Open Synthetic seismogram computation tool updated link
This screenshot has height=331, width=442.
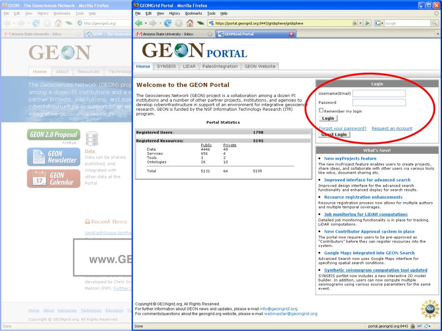376,270
